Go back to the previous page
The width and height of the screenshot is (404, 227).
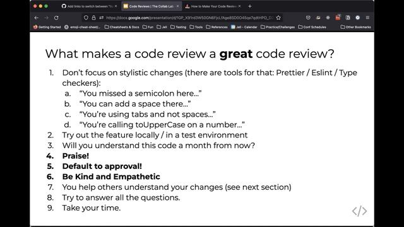(37, 18)
